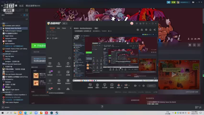Open the mode selector pill beside streaming app logo
The height and width of the screenshot is (115, 204).
click(x=65, y=23)
